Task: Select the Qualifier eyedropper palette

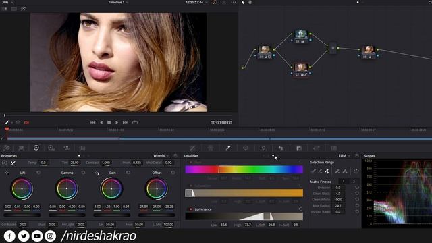Action: (228, 148)
